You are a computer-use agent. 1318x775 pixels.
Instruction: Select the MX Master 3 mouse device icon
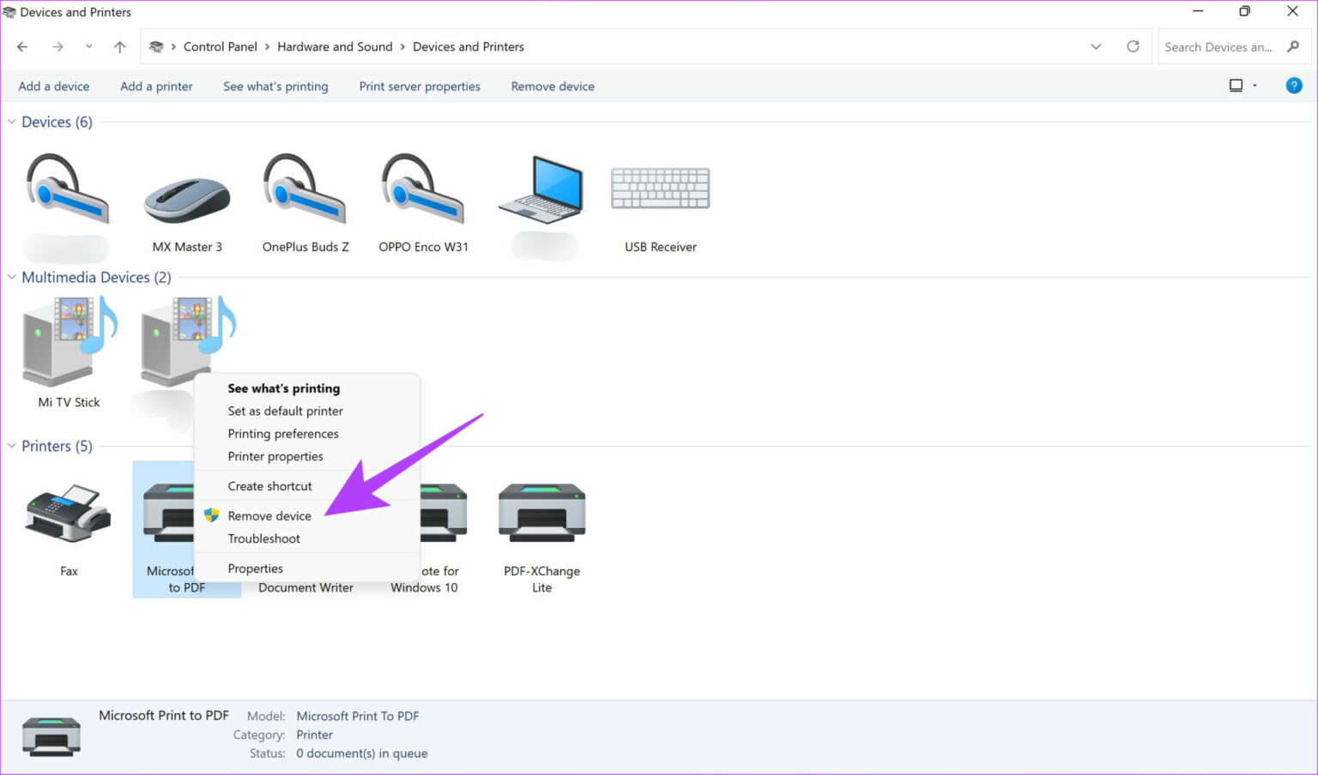187,199
